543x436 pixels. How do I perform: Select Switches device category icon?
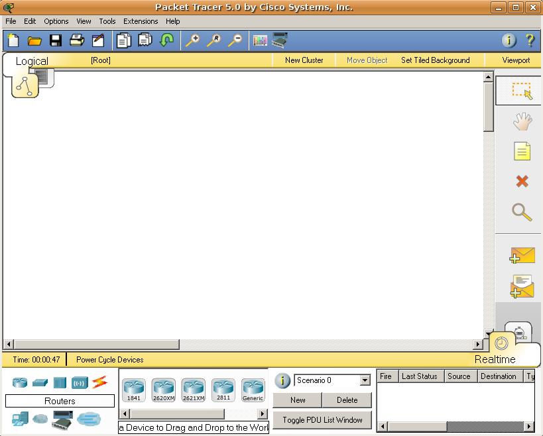tap(40, 383)
